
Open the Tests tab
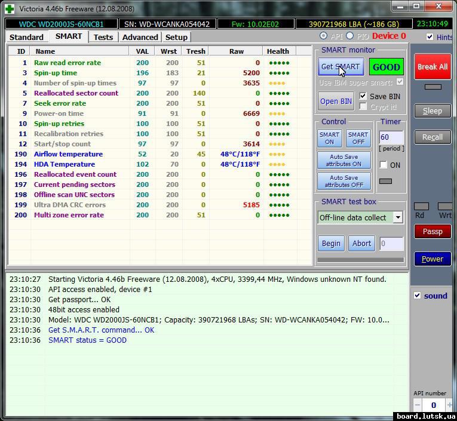point(103,37)
